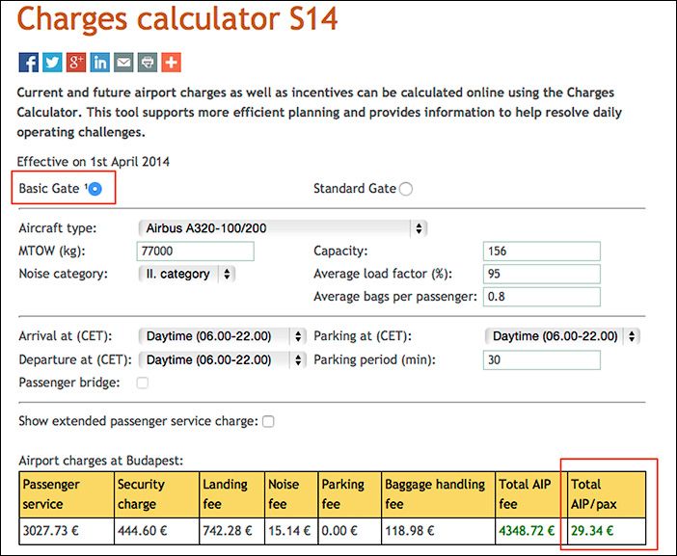This screenshot has height=556, width=677.
Task: Open the Parking at (CET) dropdown
Action: 562,336
